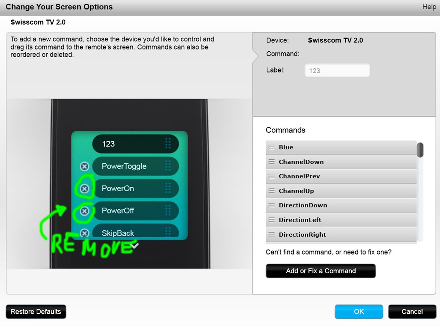
Task: Click the drag handle on PowerToggle button
Action: [168, 166]
